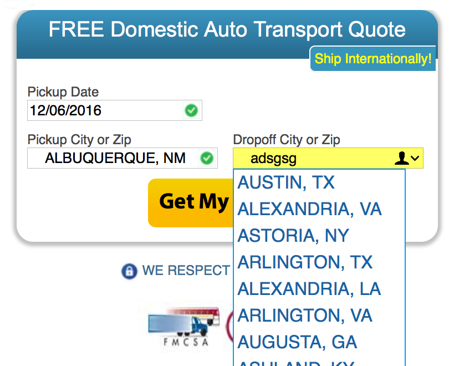
Task: Choose ALEXANDRIA, VA in the dropdown list
Action: (309, 209)
